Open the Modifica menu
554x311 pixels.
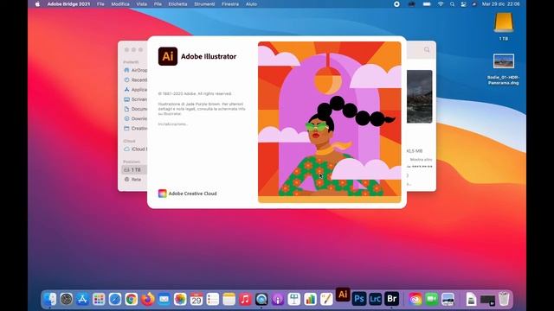pyautogui.click(x=120, y=4)
